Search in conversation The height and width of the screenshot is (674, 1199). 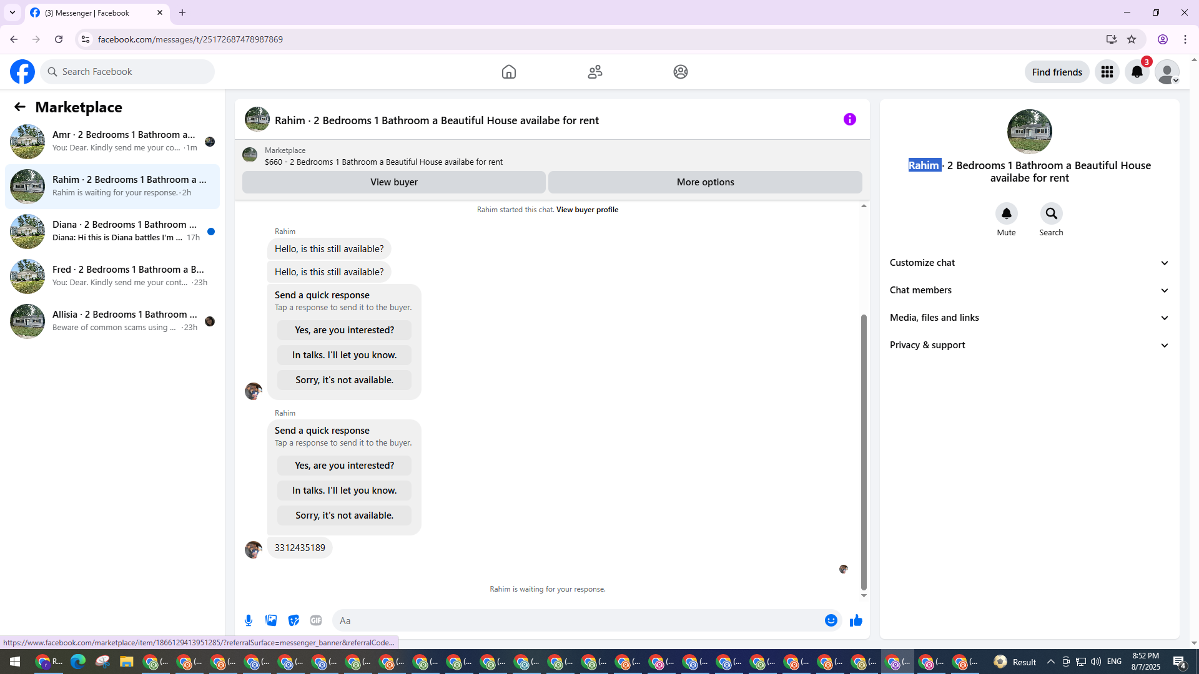pos(1052,213)
